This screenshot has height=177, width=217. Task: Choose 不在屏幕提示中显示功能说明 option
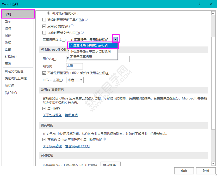[x=91, y=51]
